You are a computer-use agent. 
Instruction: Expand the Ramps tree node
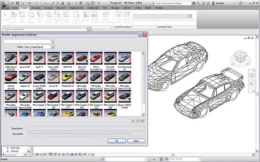click(x=7, y=151)
